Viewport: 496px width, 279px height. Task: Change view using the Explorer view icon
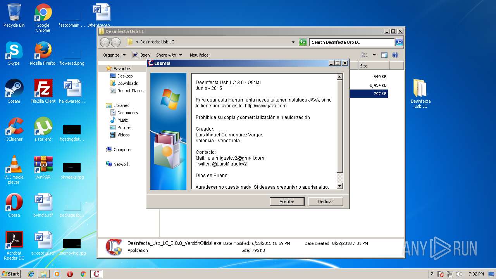[x=364, y=55]
